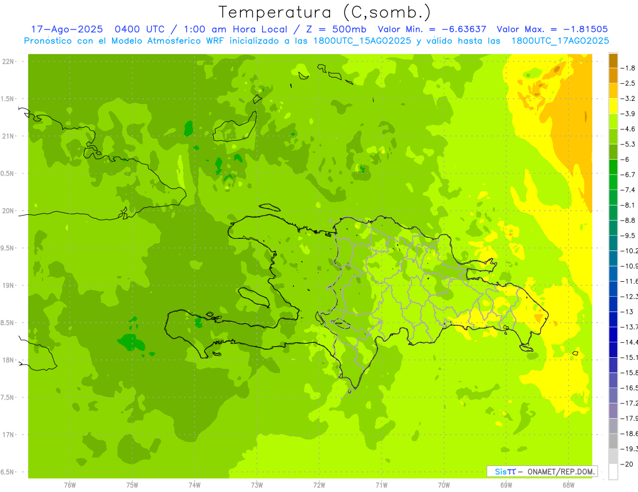Click green legend swatch between -6 and -6.7

(x=614, y=167)
